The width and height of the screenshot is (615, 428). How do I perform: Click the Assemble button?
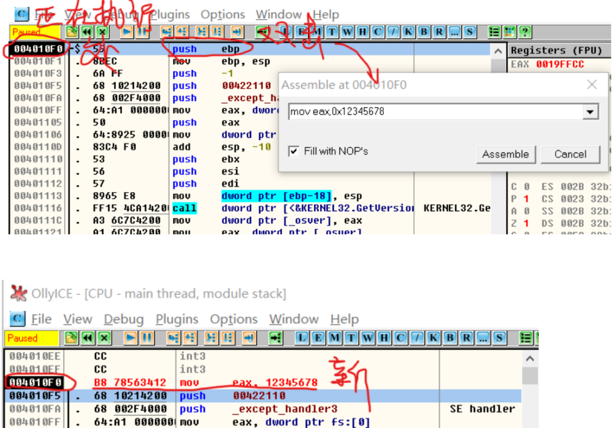(505, 154)
